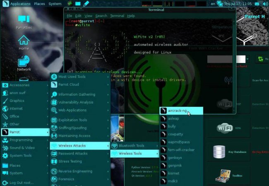This screenshot has height=186, width=269.
Task: Expand the Most Used Tools submenu
Action: tap(80, 77)
